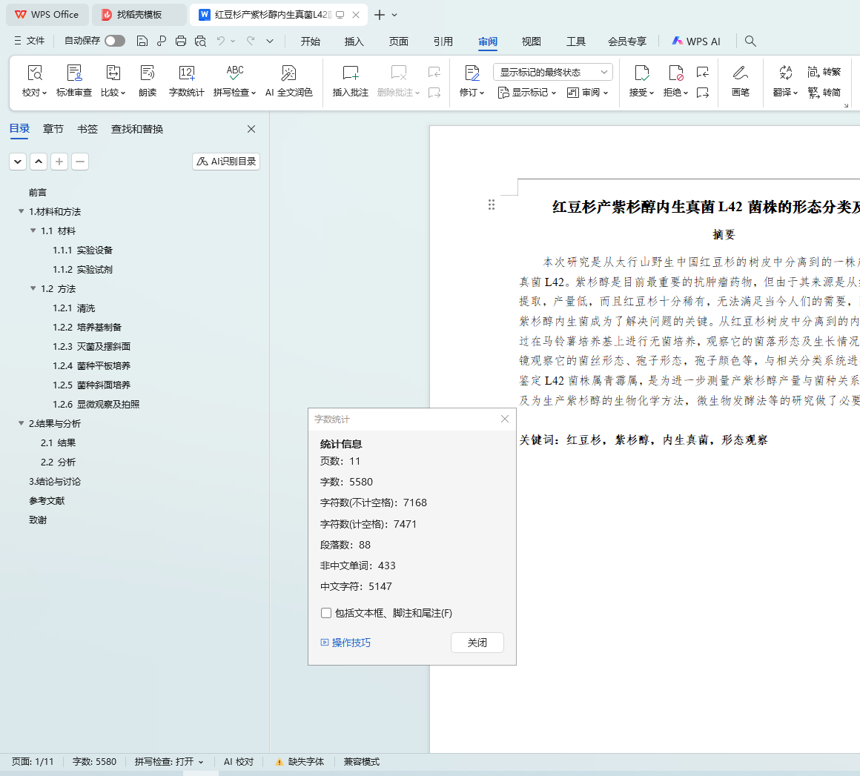
Task: Toggle the 自动保存 autosave switch
Action: pos(114,41)
